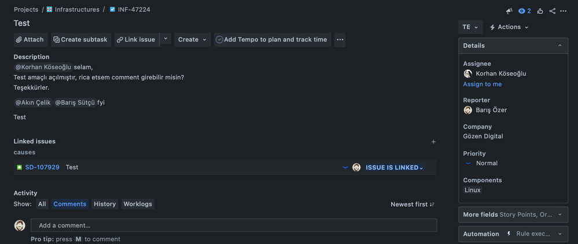The width and height of the screenshot is (578, 244).
Task: Open the top-right more options menu
Action: point(564,11)
